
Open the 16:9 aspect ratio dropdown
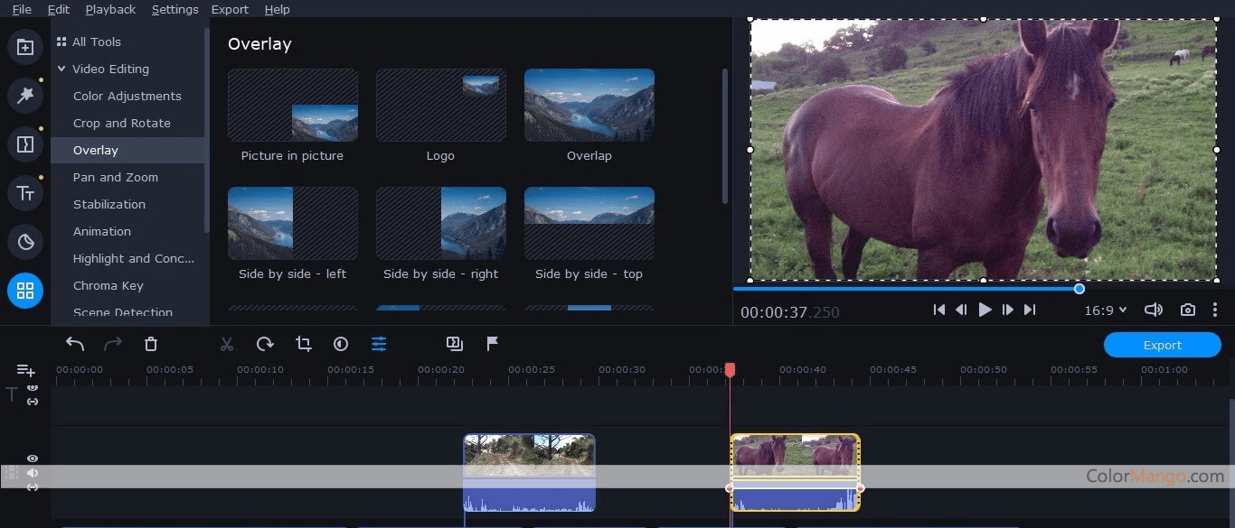click(1105, 310)
